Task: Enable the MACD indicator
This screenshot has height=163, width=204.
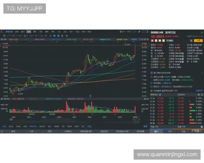Action: point(42,126)
